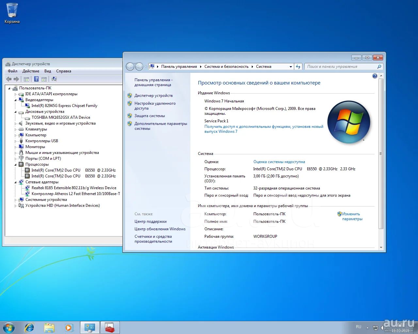
Task: Open Windows Explorer folder icon on taskbar
Action: tap(49, 327)
